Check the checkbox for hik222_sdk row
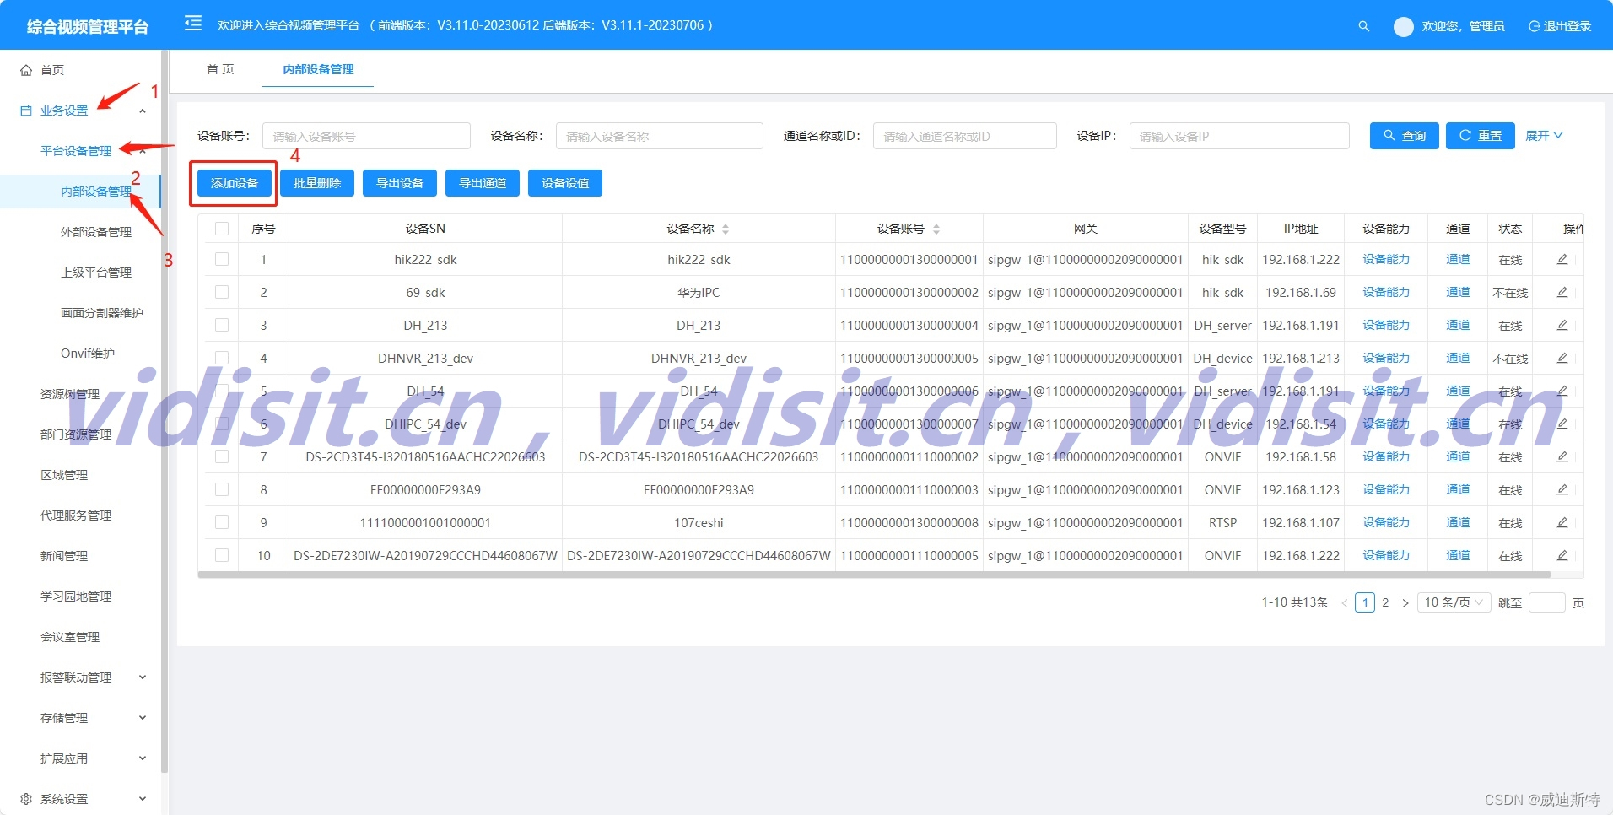This screenshot has height=815, width=1613. coord(221,259)
